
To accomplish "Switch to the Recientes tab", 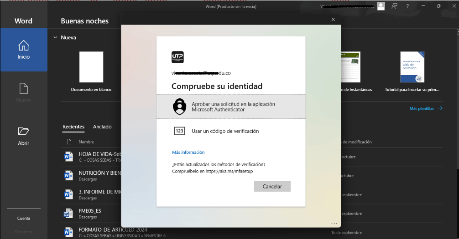I will tap(73, 127).
